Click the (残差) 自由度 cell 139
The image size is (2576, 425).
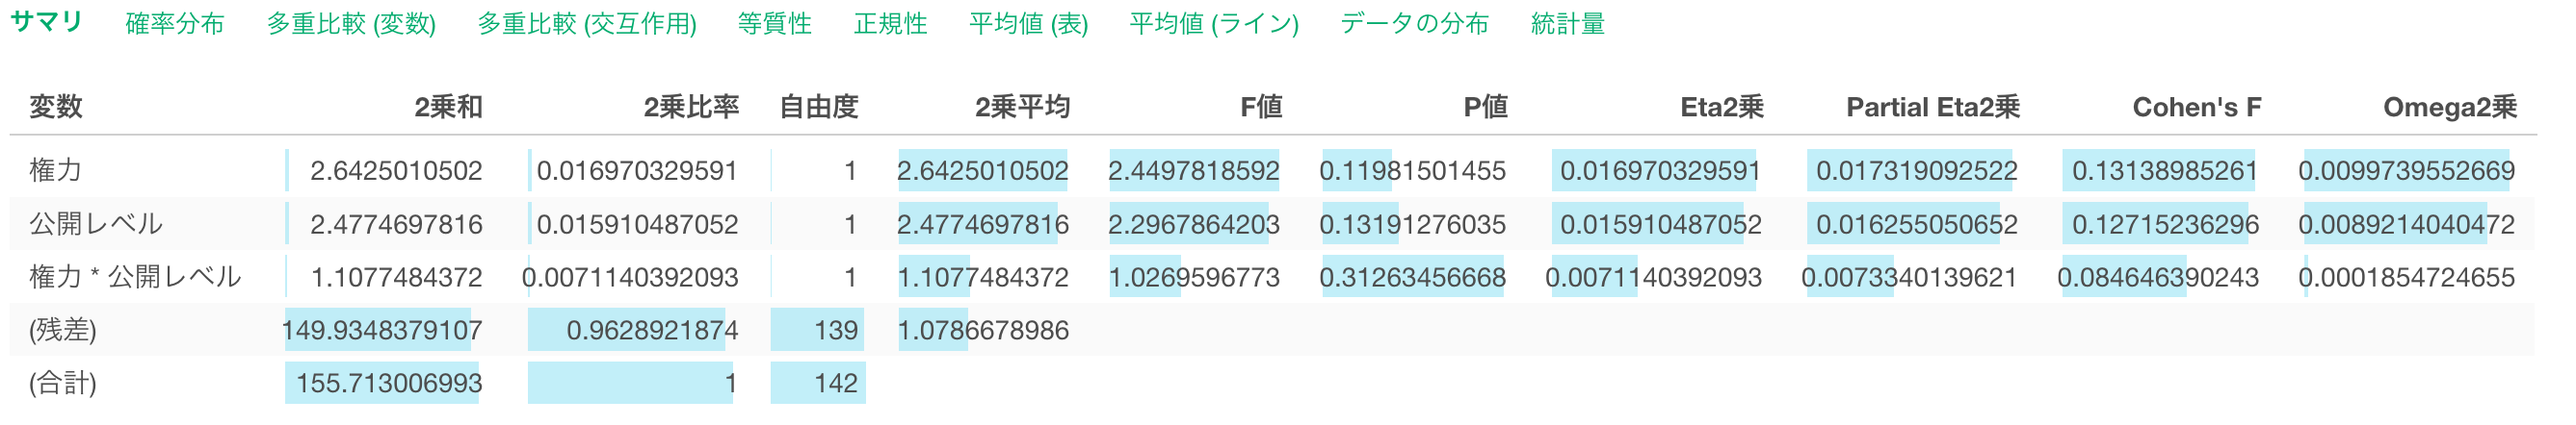(835, 330)
